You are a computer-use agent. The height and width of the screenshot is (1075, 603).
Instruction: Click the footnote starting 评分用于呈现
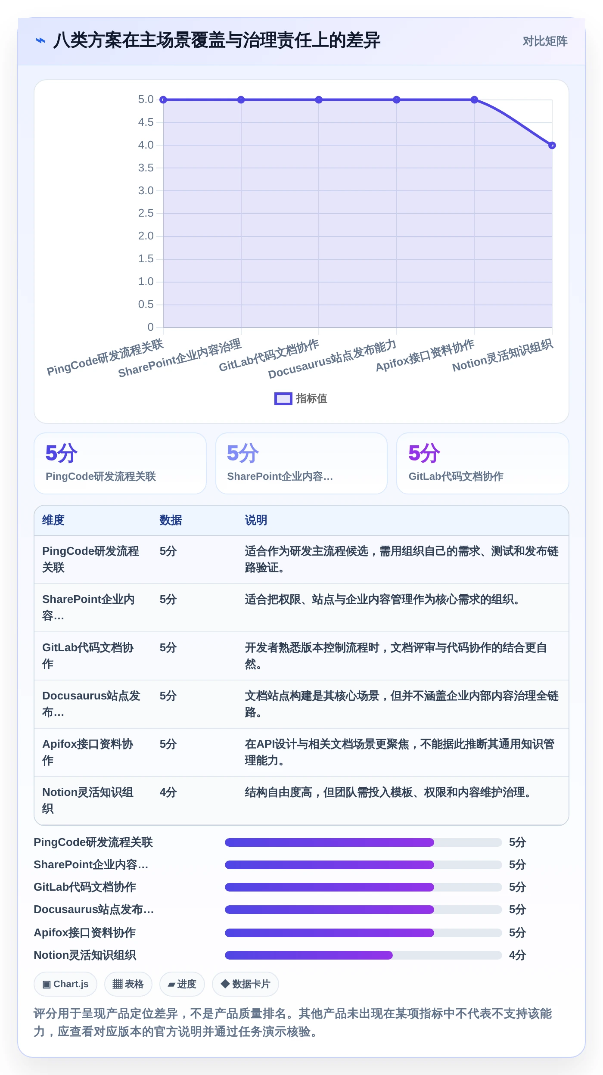pos(293,1023)
